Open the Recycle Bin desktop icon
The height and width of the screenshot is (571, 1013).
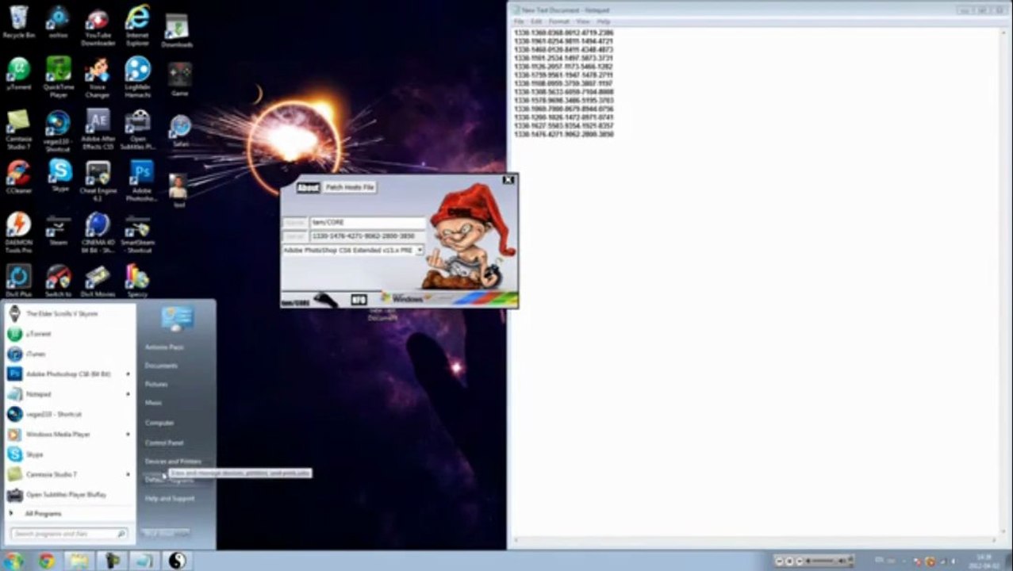click(18, 21)
